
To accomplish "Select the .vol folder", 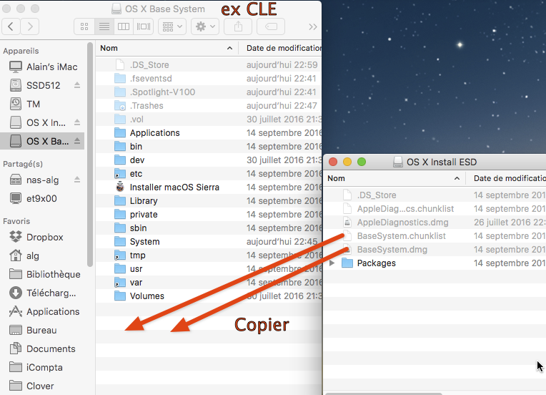I will 209,120.
